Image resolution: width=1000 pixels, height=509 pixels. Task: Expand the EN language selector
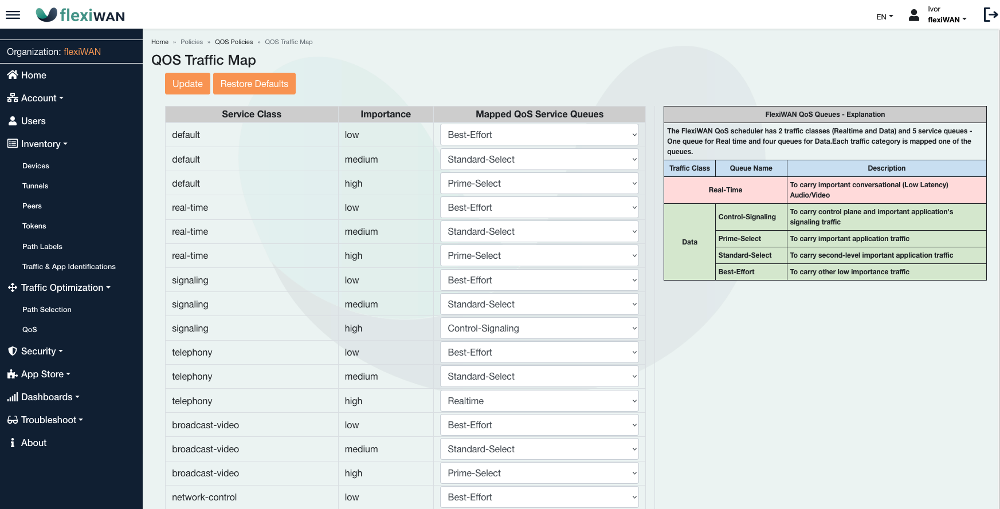(884, 17)
